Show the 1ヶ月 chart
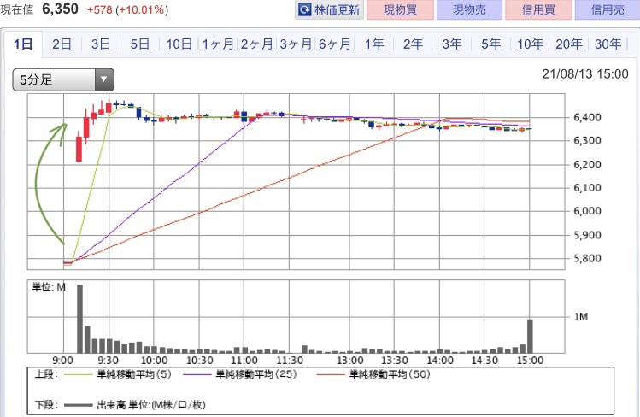640x417 pixels. pyautogui.click(x=218, y=44)
